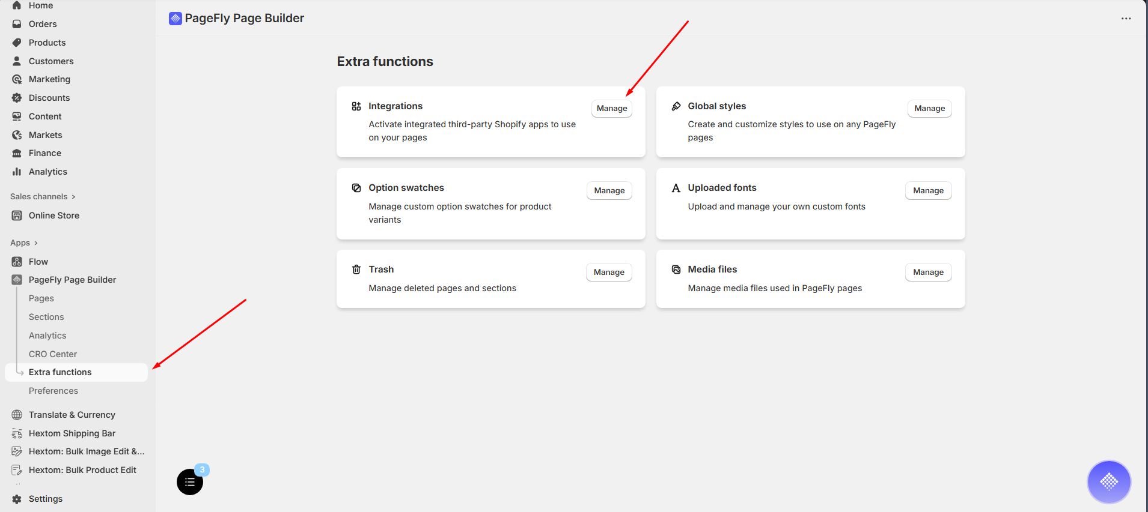Viewport: 1148px width, 512px height.
Task: Manage Trash
Action: tap(609, 272)
